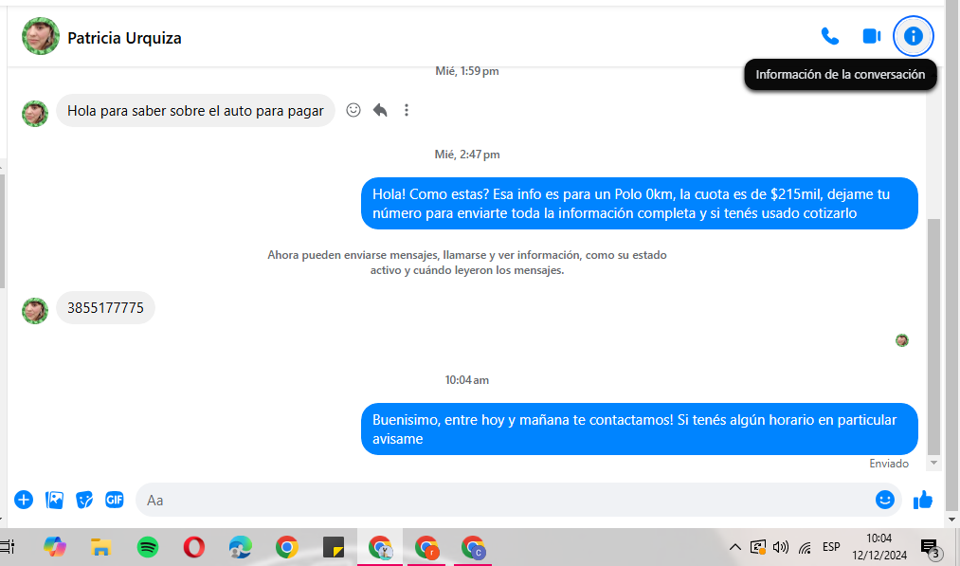
Task: Open the emoji picker in the message box
Action: (885, 500)
